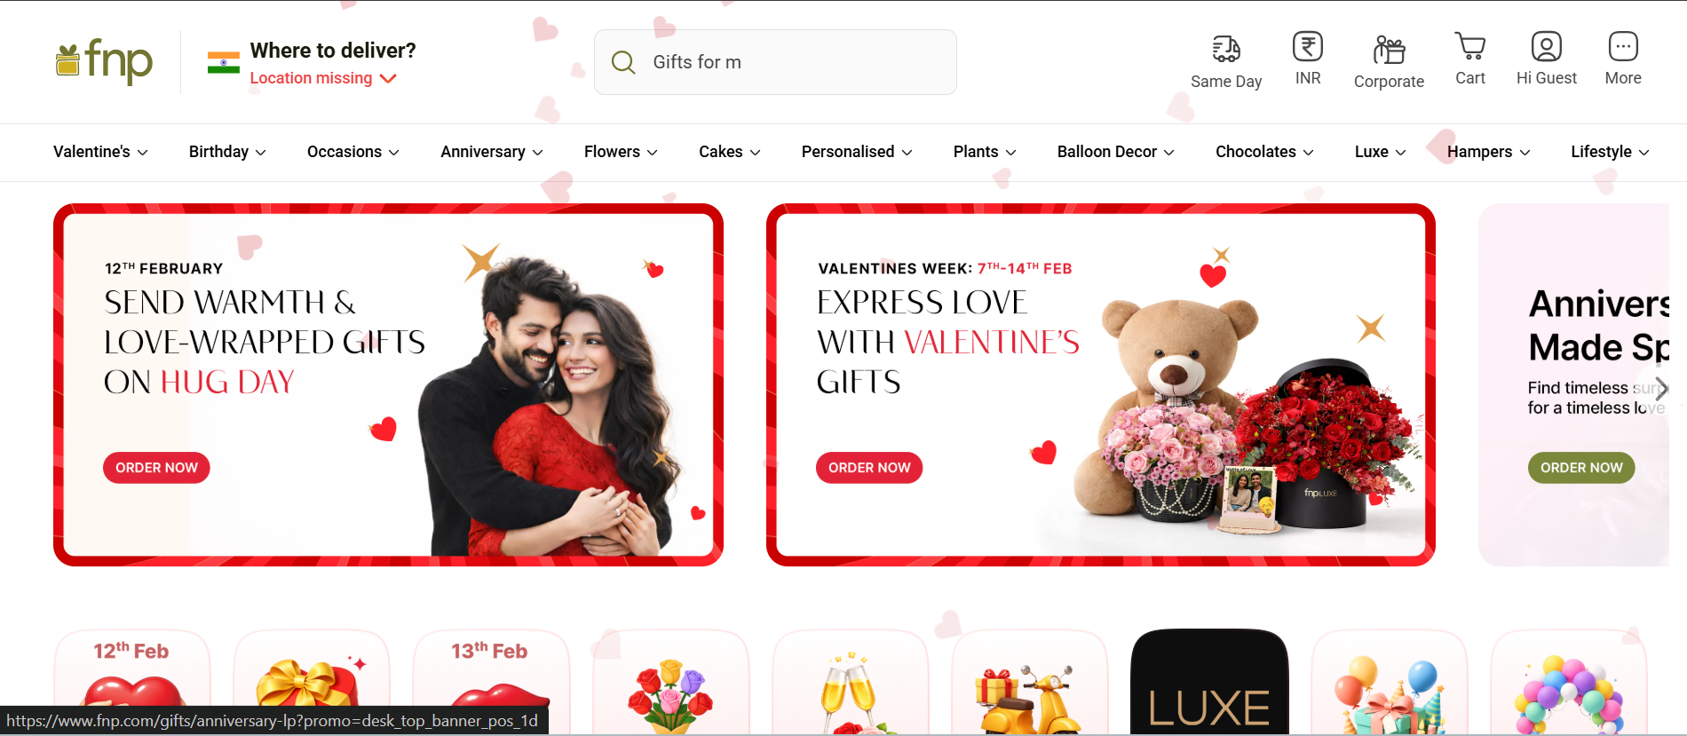Click the green Anniversary Order Now button
This screenshot has height=736, width=1687.
pos(1581,468)
